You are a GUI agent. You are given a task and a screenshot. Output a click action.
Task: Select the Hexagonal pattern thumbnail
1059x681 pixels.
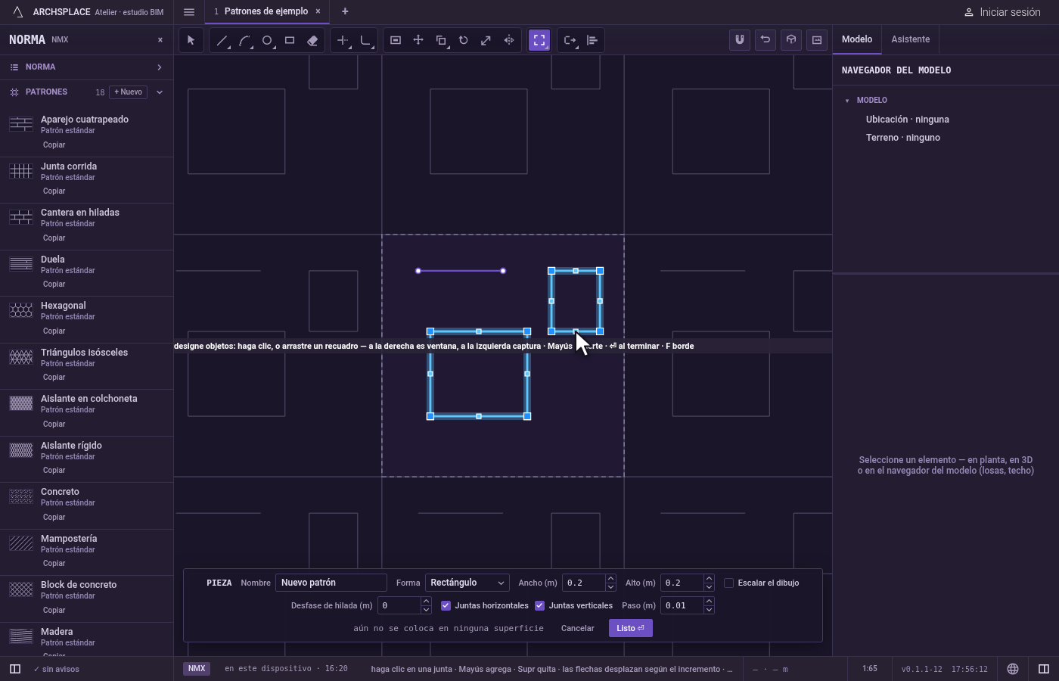[21, 310]
